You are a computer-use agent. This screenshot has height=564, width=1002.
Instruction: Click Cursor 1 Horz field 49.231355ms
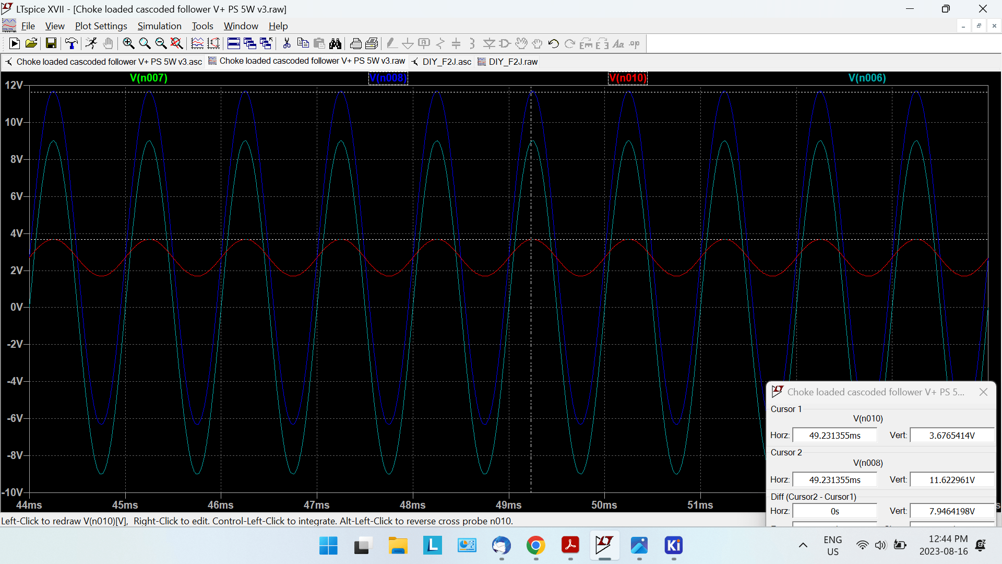[834, 436]
